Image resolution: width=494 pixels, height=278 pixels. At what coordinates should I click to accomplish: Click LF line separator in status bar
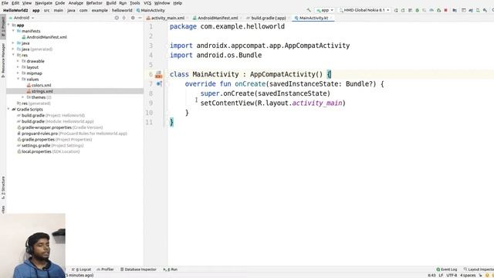(x=441, y=275)
